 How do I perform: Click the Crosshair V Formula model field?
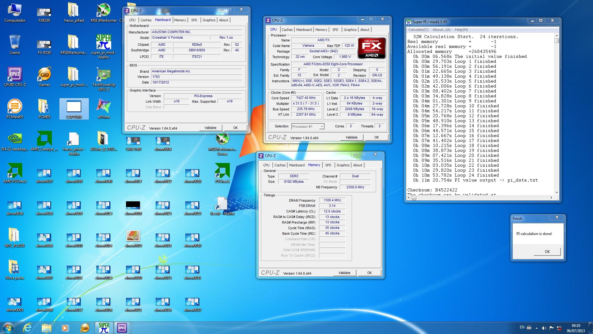[x=179, y=37]
